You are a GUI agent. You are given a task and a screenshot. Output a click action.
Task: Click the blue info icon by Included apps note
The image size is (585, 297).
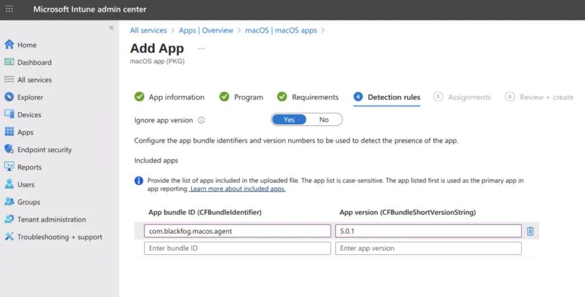click(x=139, y=180)
